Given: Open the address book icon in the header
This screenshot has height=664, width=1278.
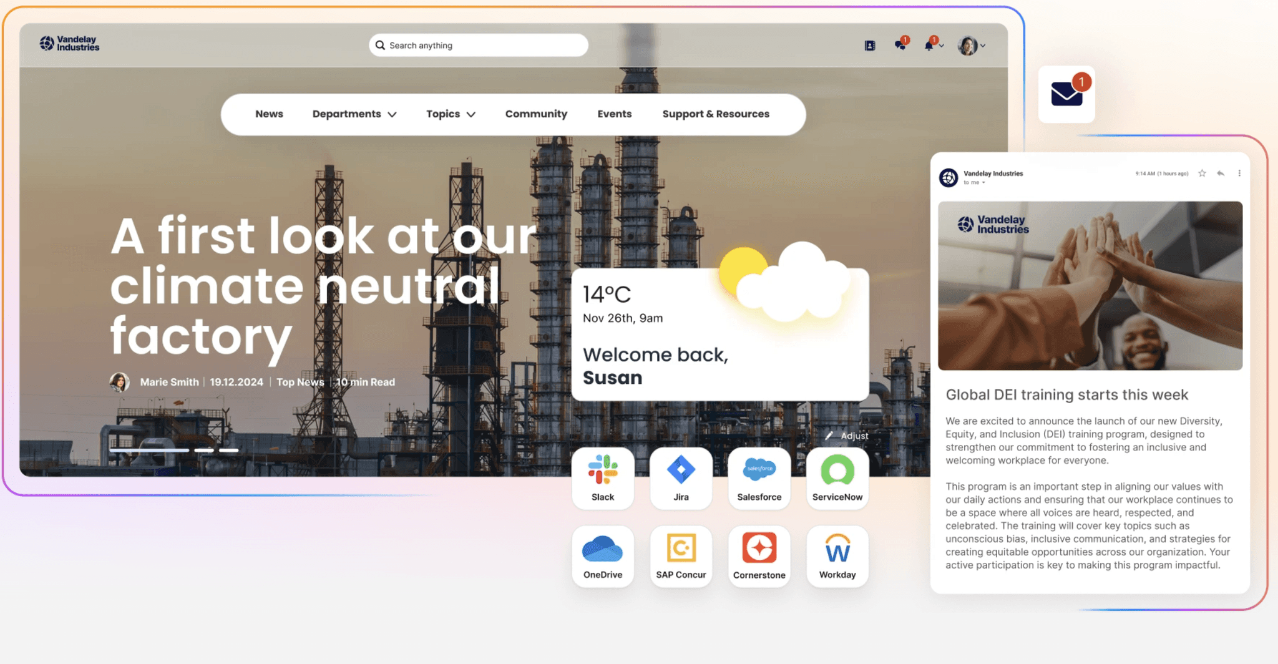Looking at the screenshot, I should [x=869, y=45].
